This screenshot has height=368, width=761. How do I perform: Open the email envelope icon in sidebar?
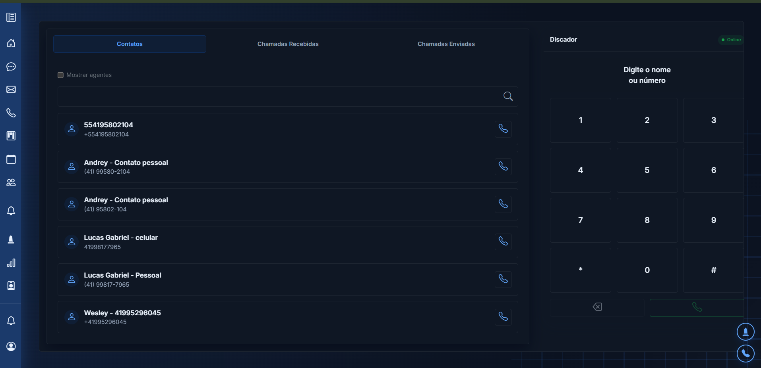coord(11,89)
